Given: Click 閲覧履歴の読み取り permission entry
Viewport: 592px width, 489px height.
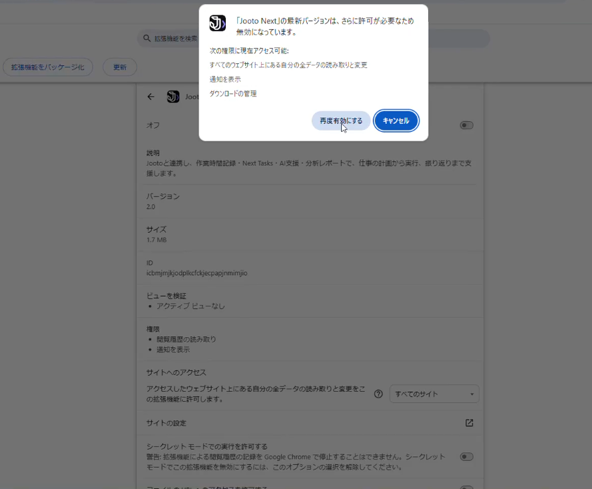Looking at the screenshot, I should pyautogui.click(x=186, y=340).
